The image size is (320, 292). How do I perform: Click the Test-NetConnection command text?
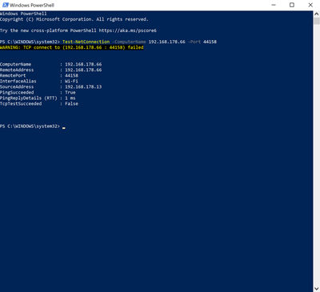pyautogui.click(x=86, y=42)
